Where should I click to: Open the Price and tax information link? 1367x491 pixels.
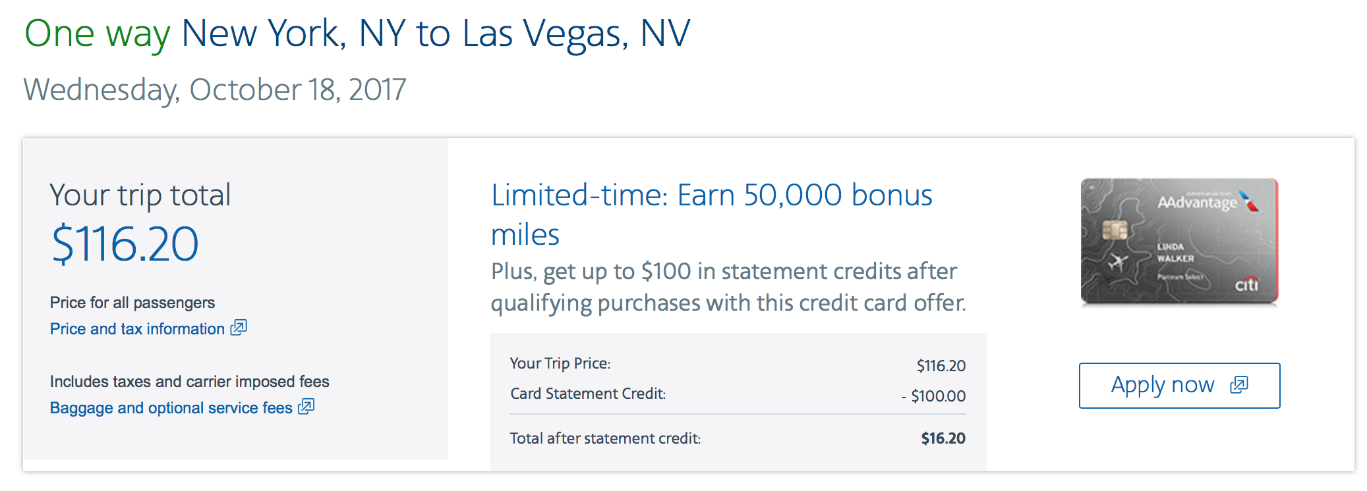coord(137,329)
